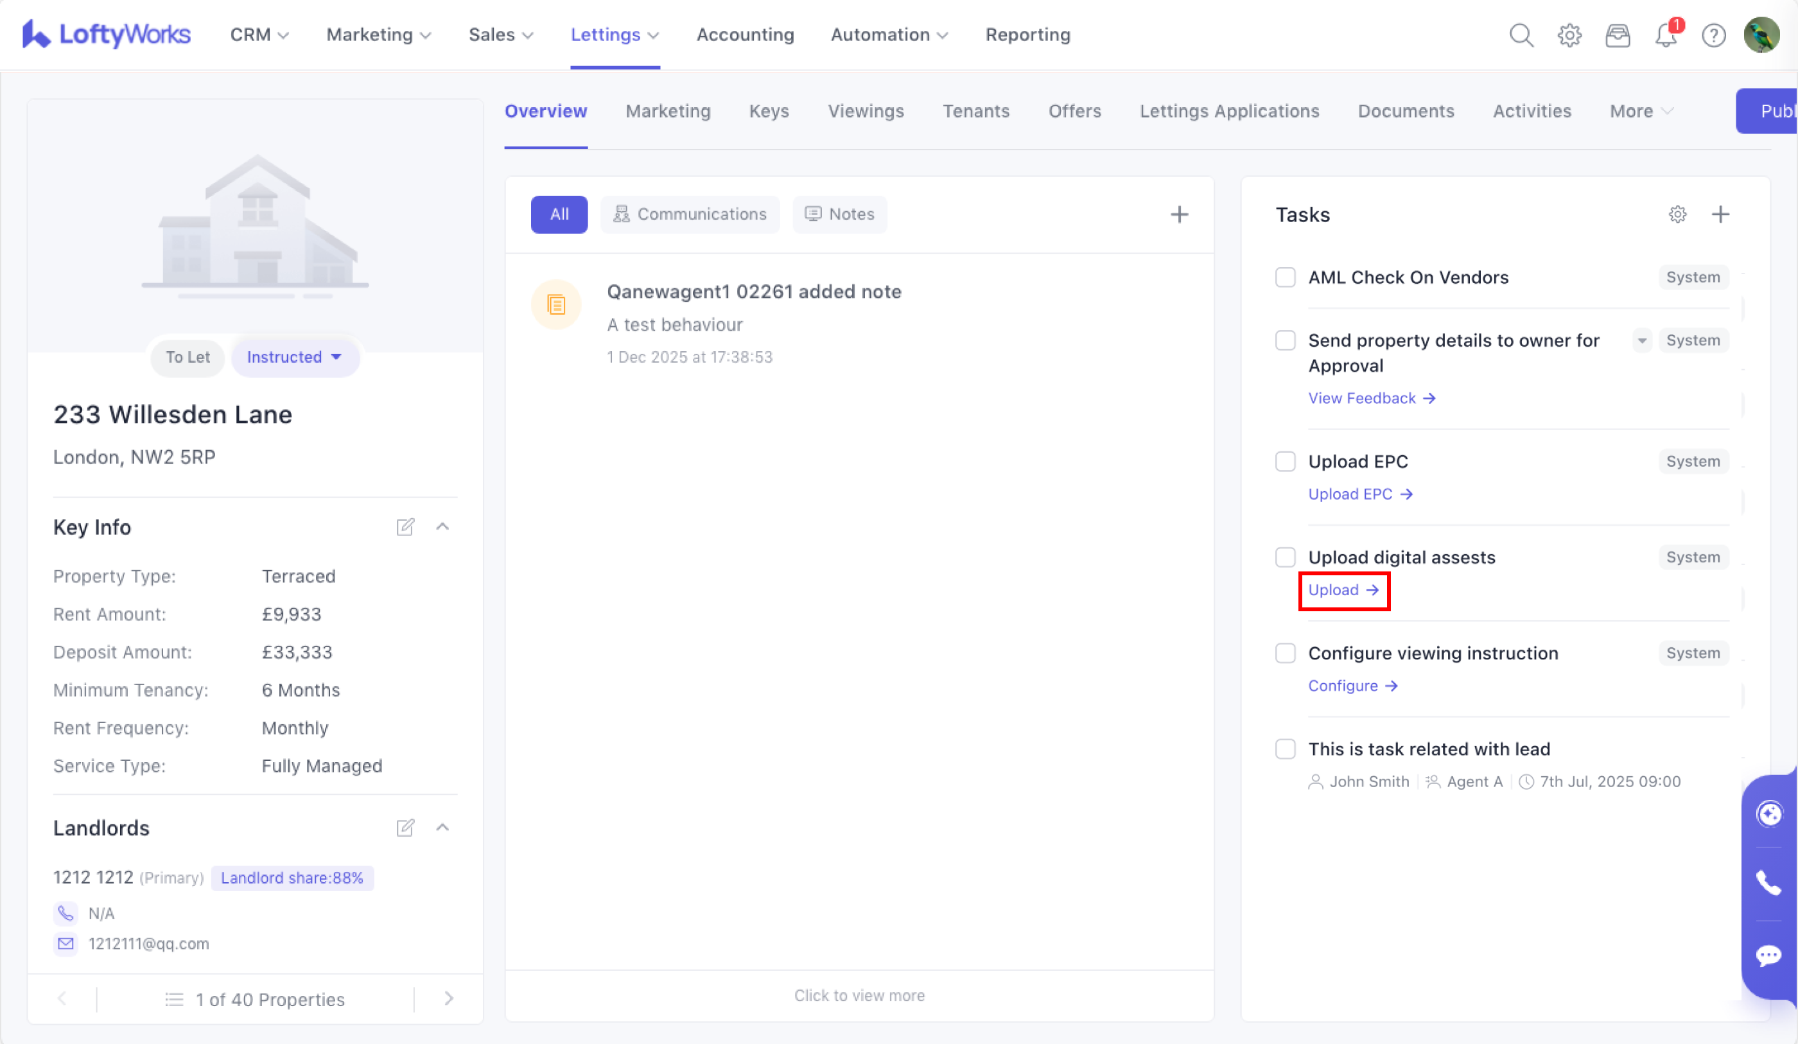Open the Accounting menu item

tap(745, 35)
